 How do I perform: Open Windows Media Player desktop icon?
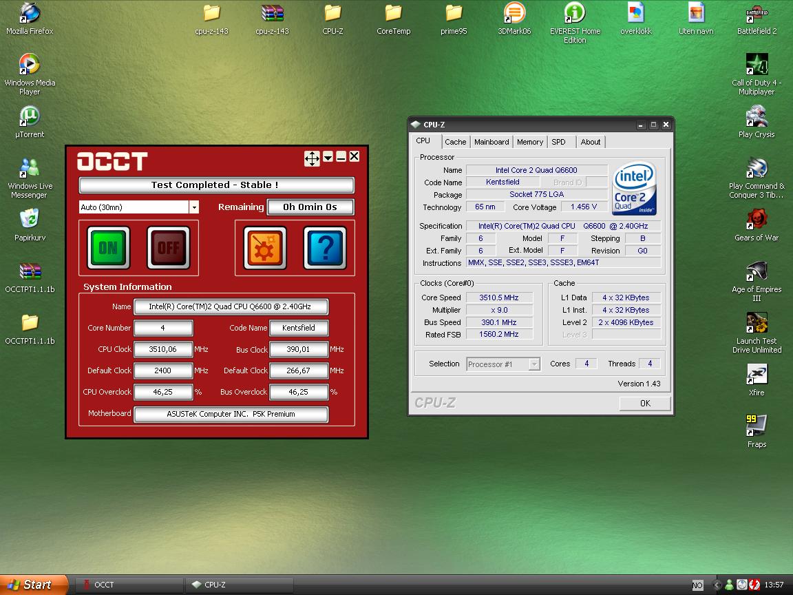(30, 74)
